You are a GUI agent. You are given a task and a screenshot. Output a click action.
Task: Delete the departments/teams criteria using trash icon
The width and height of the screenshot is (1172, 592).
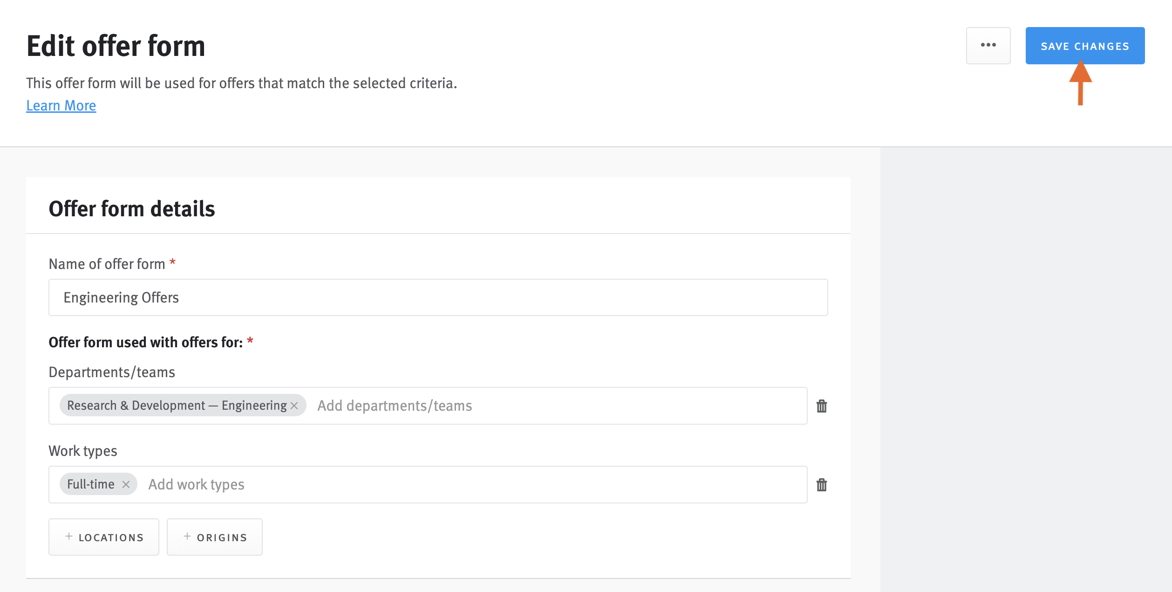[822, 406]
